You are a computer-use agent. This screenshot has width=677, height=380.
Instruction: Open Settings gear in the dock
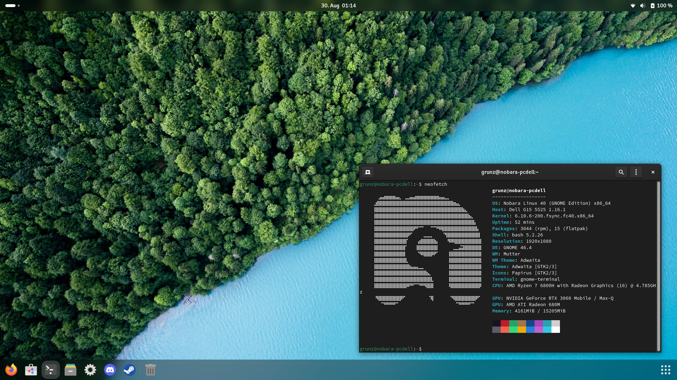point(90,370)
